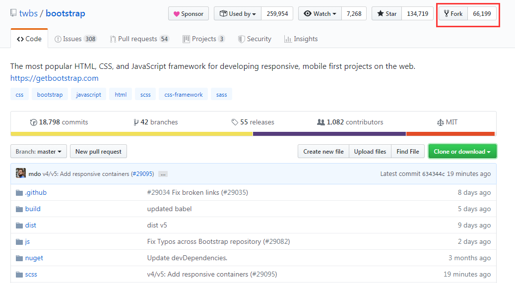Open the Insights tab
This screenshot has width=515, height=283.
(301, 39)
